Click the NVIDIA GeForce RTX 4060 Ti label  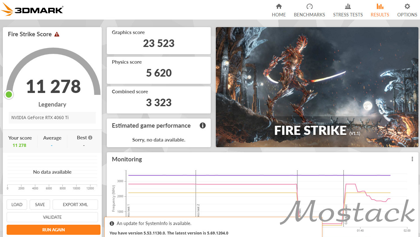click(40, 118)
